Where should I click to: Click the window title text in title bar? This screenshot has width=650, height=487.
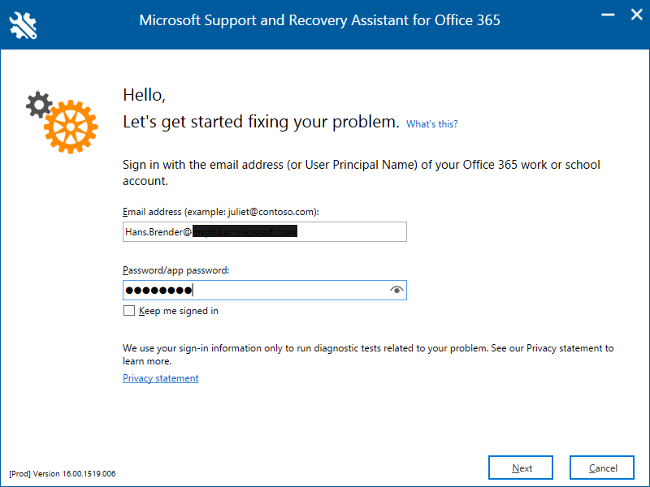click(320, 20)
